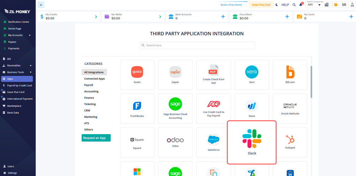
Task: Open the Xero integration
Action: click(x=252, y=75)
